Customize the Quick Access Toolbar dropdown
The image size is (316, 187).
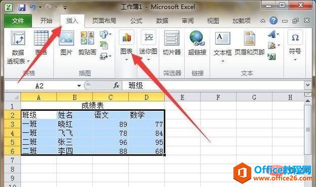pyautogui.click(x=65, y=8)
